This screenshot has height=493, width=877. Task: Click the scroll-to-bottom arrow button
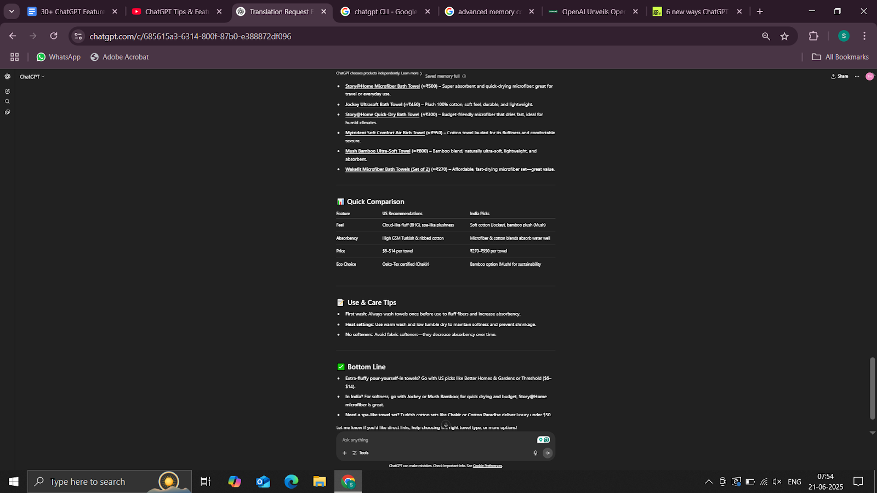pyautogui.click(x=446, y=425)
